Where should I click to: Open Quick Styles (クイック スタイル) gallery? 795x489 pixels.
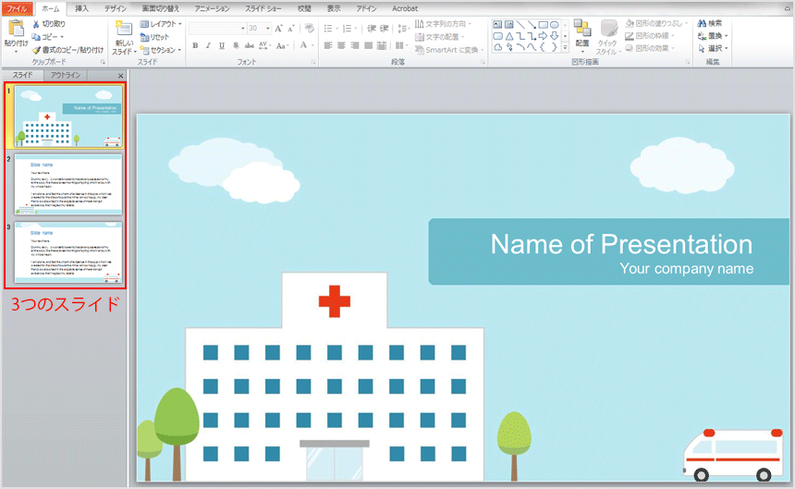click(x=608, y=37)
